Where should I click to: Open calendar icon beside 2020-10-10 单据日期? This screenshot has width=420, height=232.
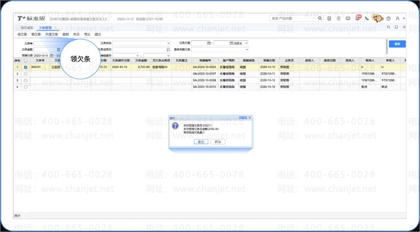coord(51,55)
